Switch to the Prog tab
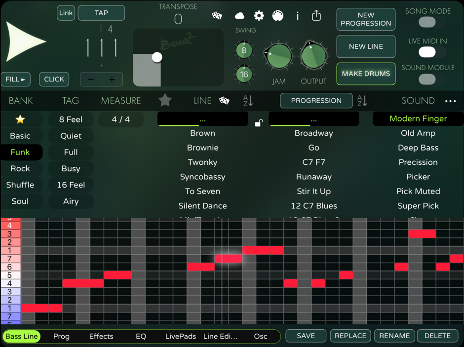464x347 pixels. [x=61, y=336]
